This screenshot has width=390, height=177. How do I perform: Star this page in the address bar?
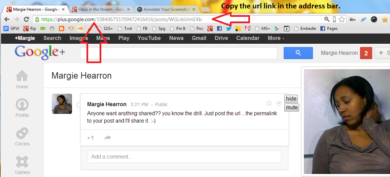(342, 19)
